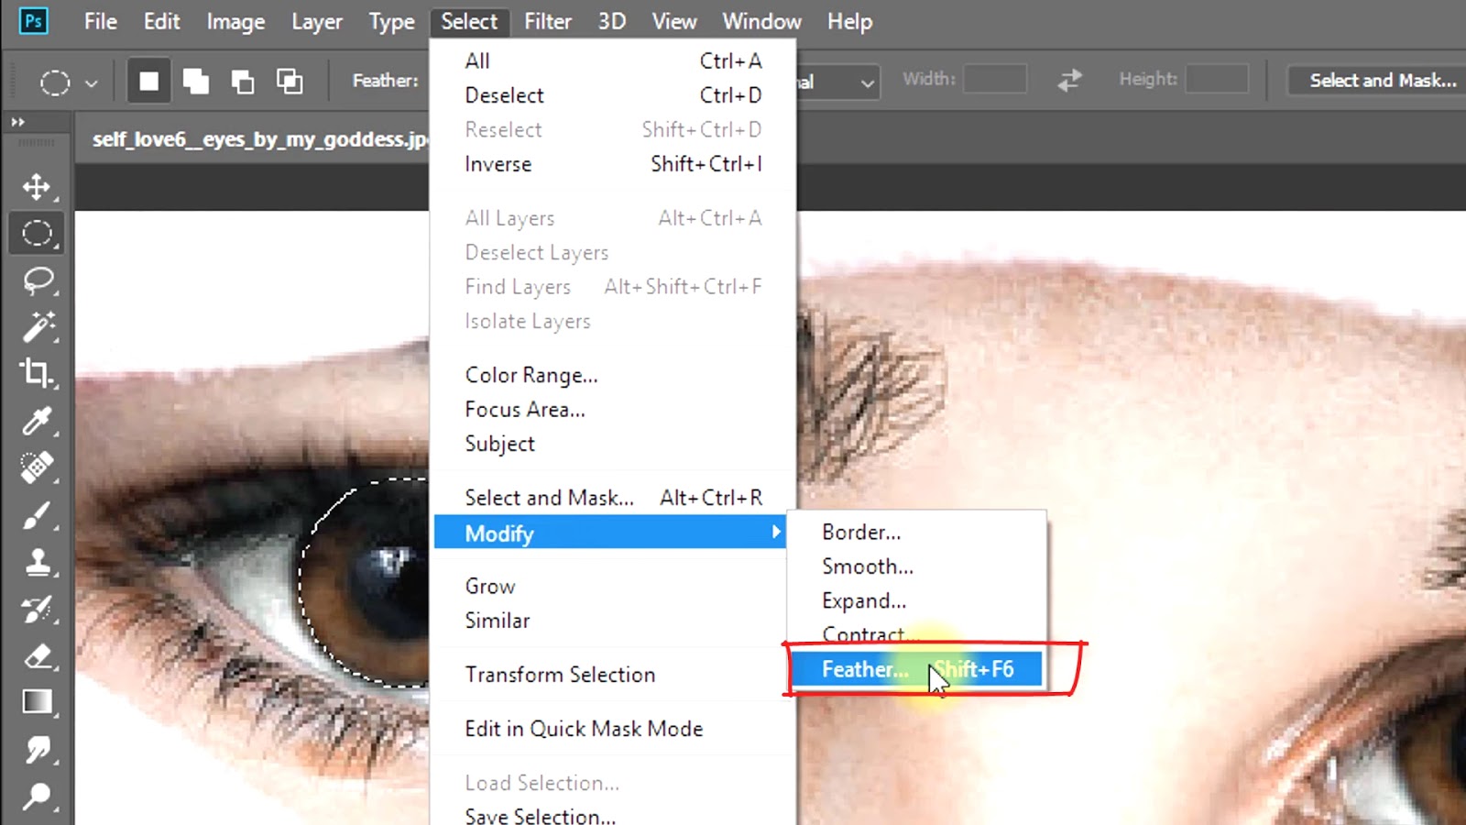Switch to the self_love6__eyes_by_my_goddess document tab
1466x825 pixels.
[260, 139]
